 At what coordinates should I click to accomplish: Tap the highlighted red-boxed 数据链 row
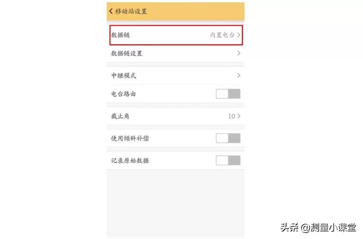[175, 35]
